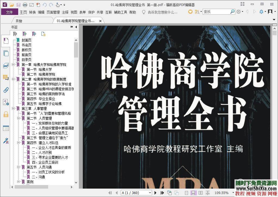Collapse the 第三章 人事管理 bookmark node
The image size is (278, 197).
(x=13, y=108)
